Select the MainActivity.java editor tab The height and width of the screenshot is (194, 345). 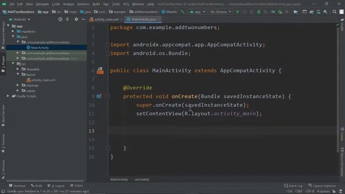pos(143,19)
